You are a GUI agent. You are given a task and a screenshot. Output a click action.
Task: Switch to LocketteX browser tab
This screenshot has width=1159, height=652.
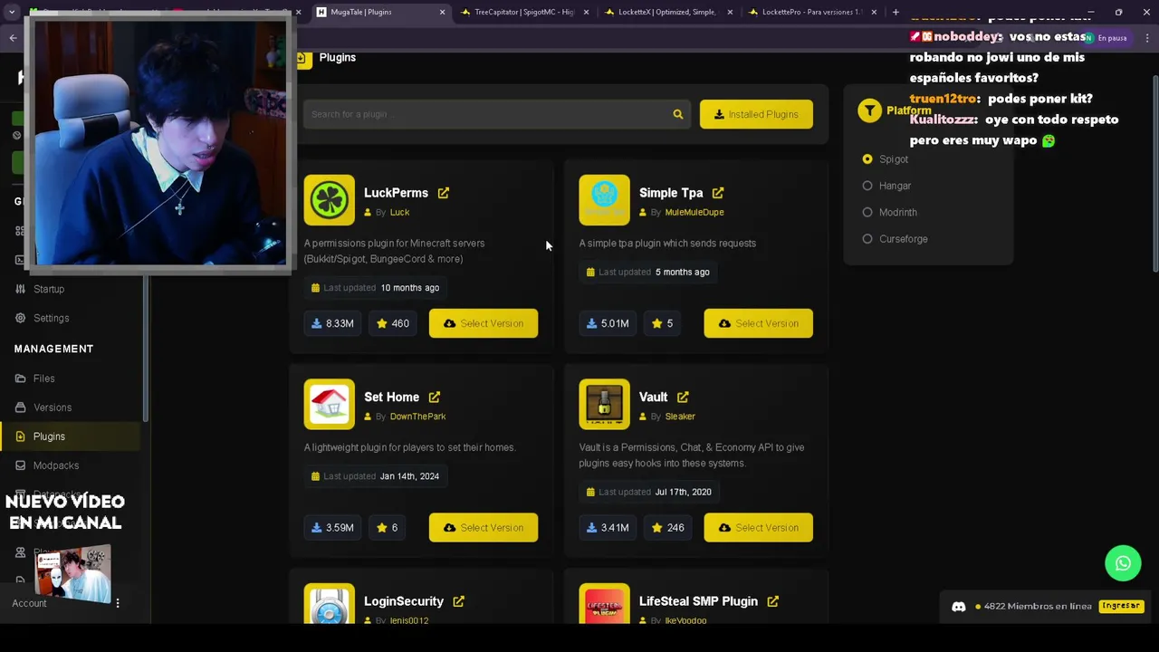click(668, 12)
